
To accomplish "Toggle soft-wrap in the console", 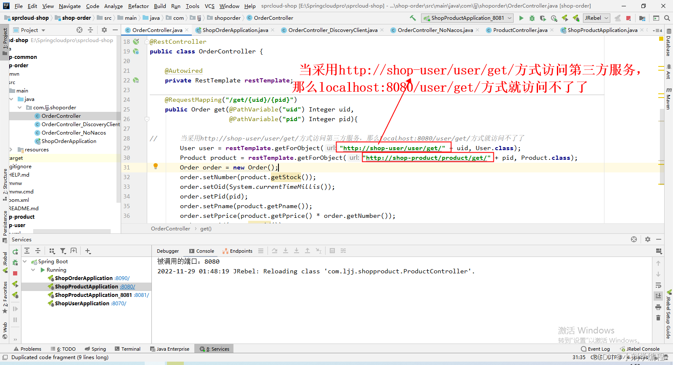I will click(658, 285).
